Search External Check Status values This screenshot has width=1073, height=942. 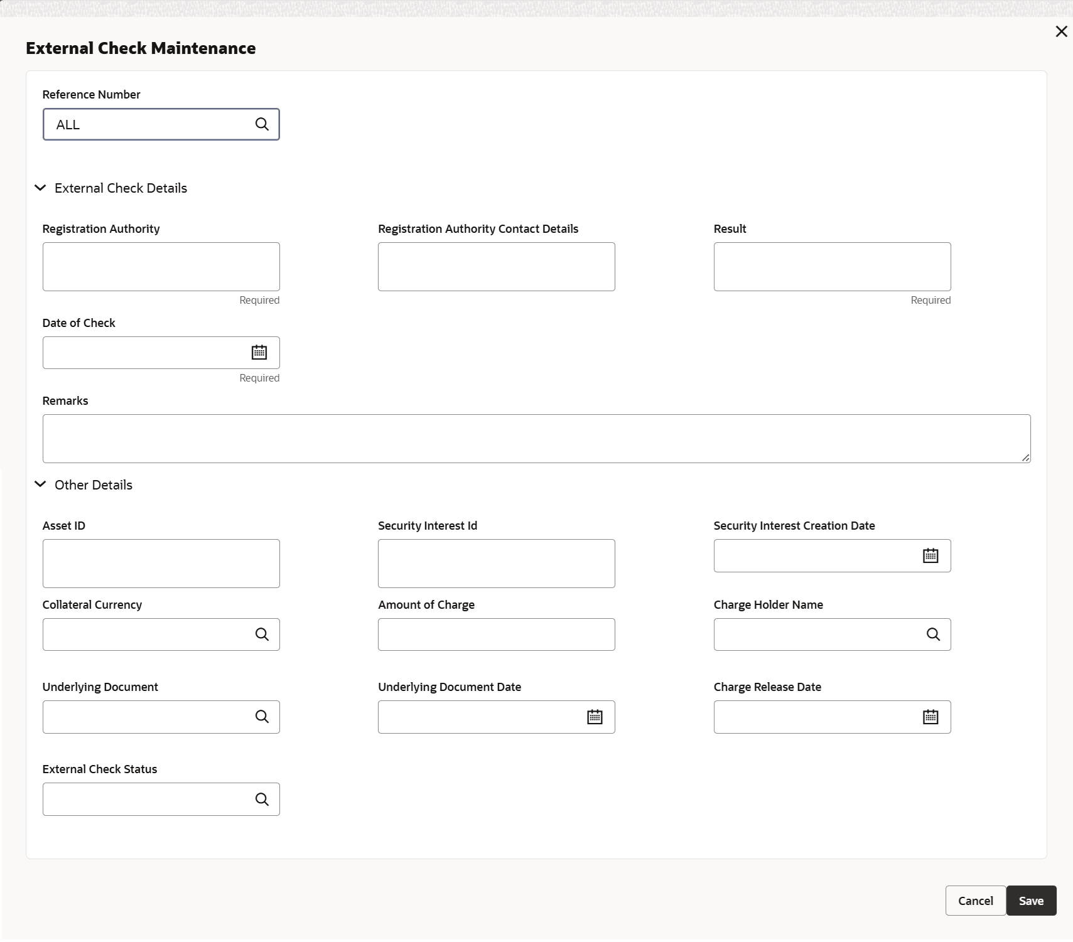(262, 799)
